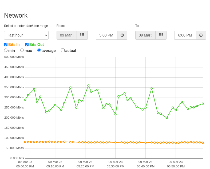Click the To date field showing 09 Mar
Viewport: 210px width, 169px height.
coord(145,35)
